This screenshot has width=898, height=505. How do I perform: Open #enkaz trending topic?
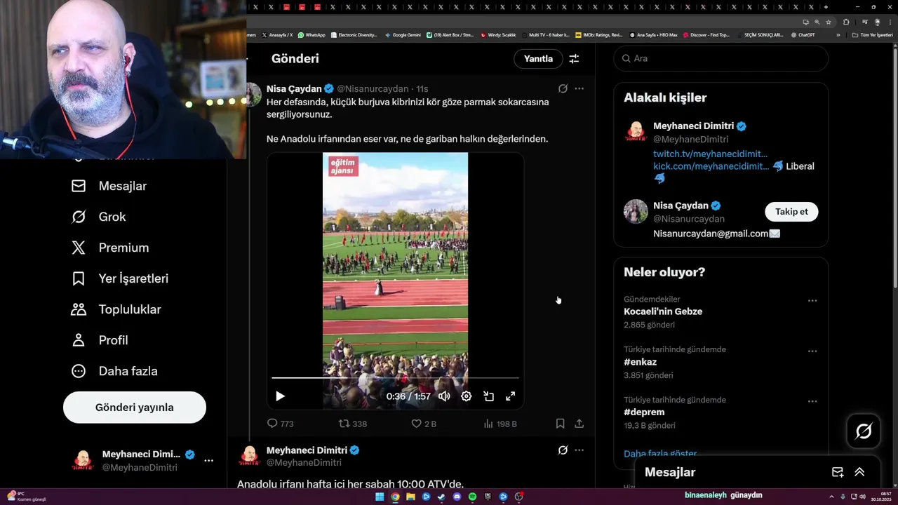(640, 362)
